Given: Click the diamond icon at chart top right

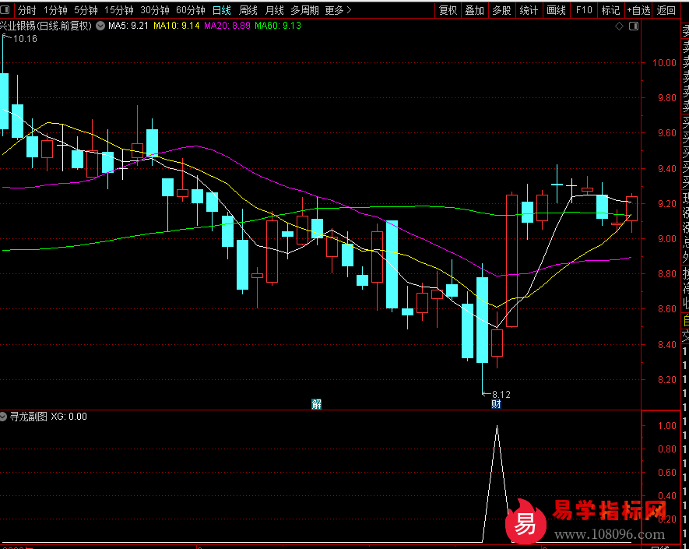Looking at the screenshot, I should point(619,26).
